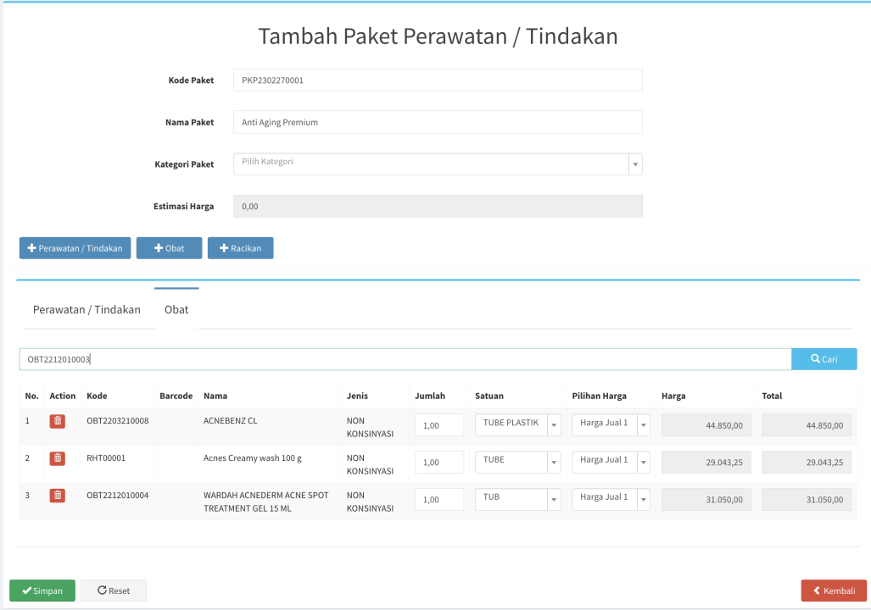Click the Total field for Acnes Creamy wash
Viewport: 871px width, 610px height.
[x=807, y=463]
